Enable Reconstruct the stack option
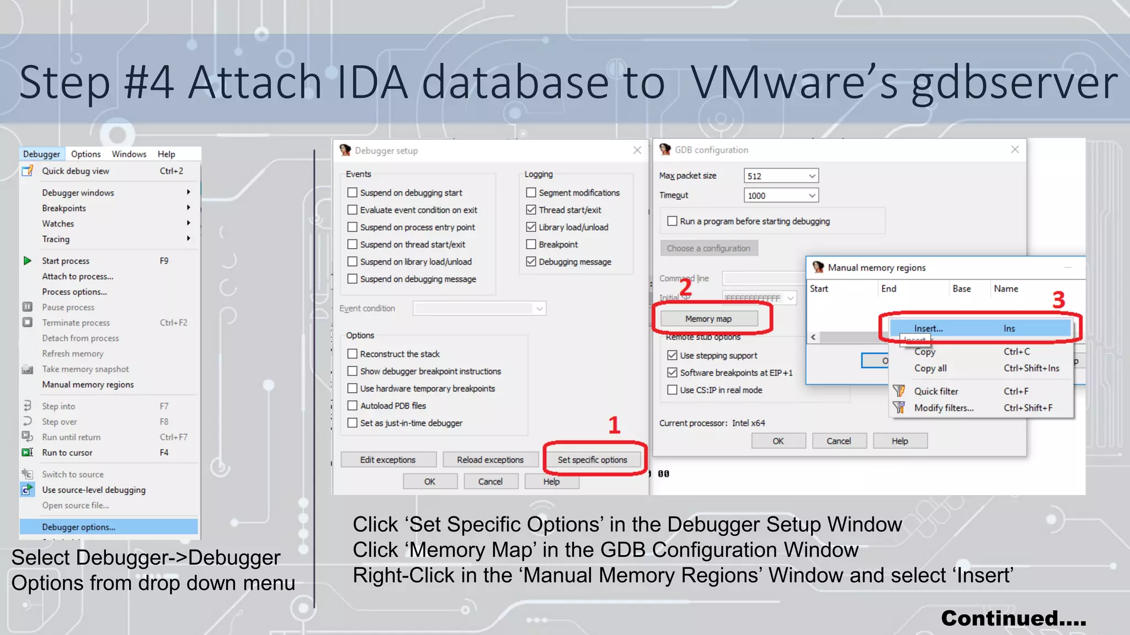This screenshot has height=635, width=1130. pos(352,353)
